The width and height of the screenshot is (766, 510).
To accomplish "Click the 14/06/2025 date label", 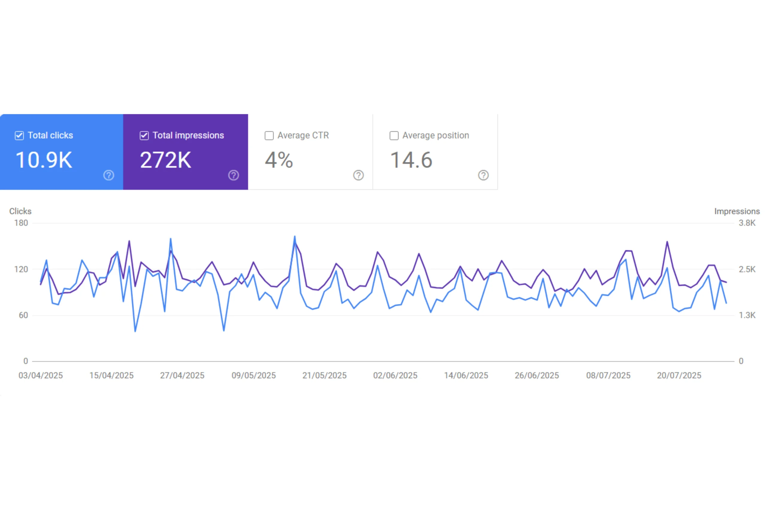I will [x=466, y=375].
